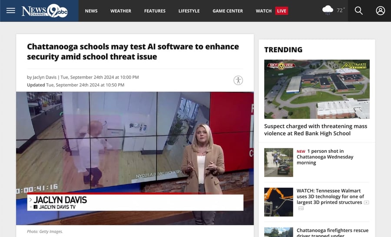Expand the GAME CENTER navigation menu

point(228,11)
